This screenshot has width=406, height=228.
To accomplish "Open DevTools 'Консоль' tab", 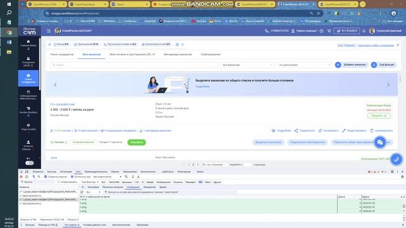I will (x=52, y=172).
